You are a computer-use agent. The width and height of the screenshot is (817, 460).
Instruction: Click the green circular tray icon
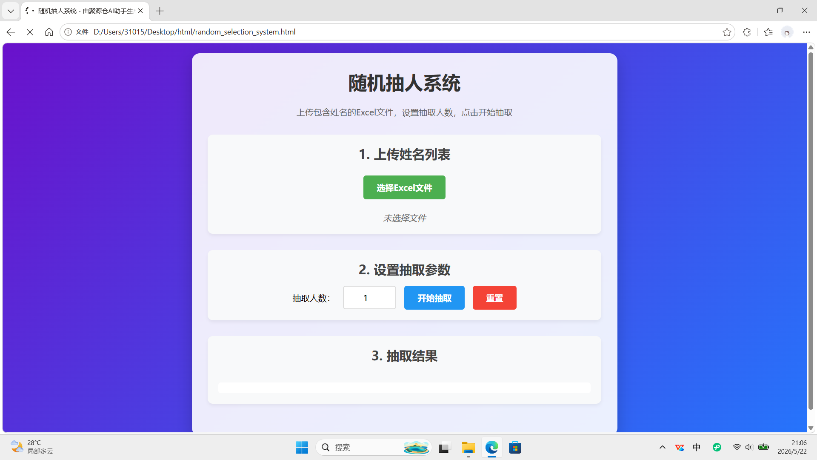717,447
